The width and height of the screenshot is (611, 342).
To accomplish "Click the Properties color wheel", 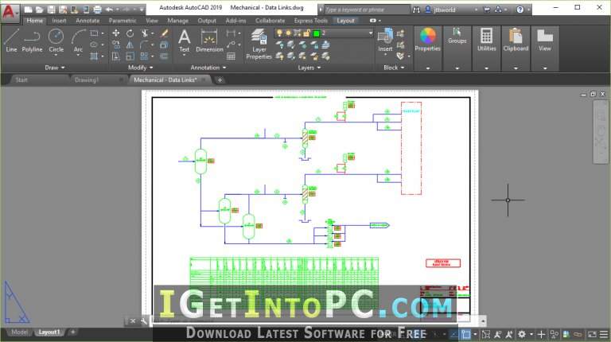I will [427, 36].
